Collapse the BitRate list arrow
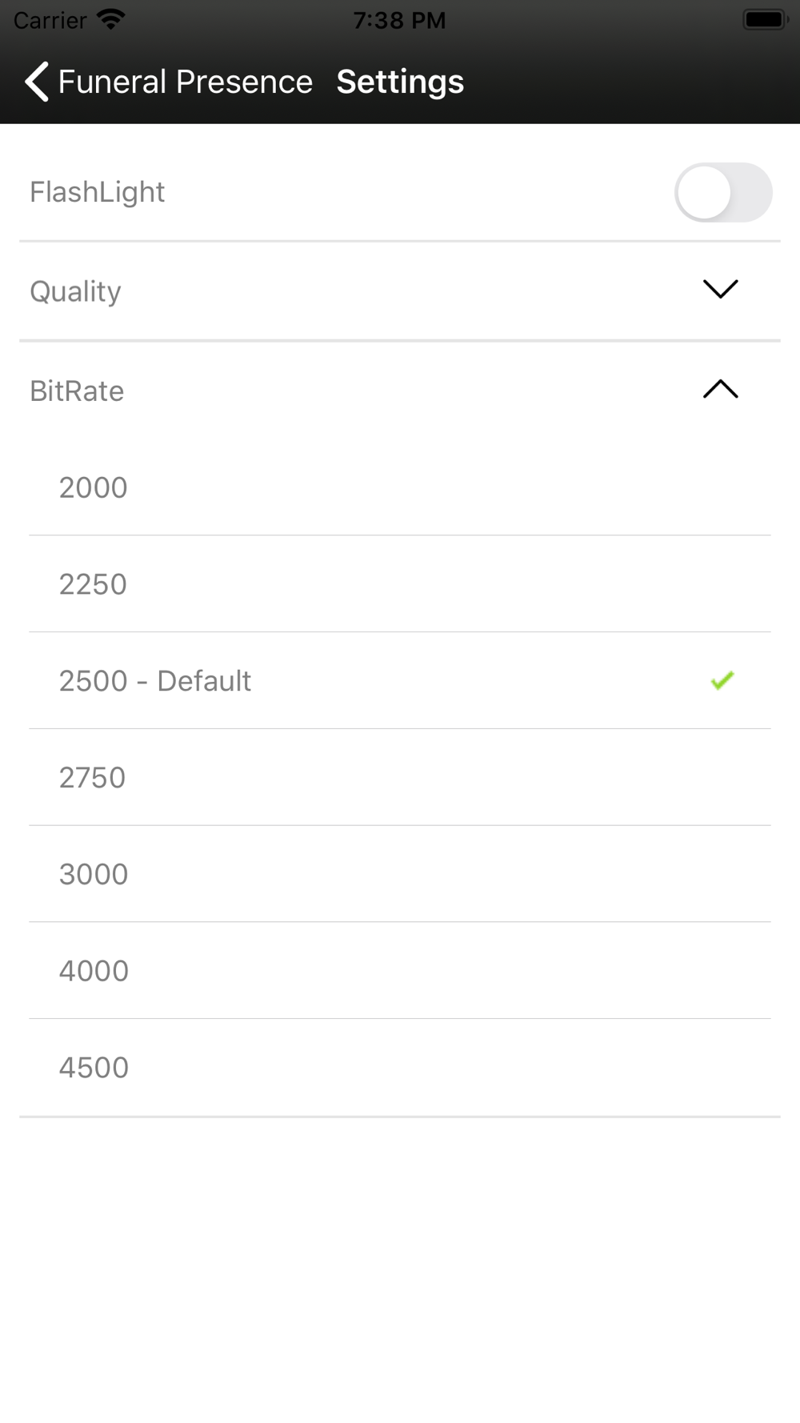Viewport: 800px width, 1423px height. [720, 389]
